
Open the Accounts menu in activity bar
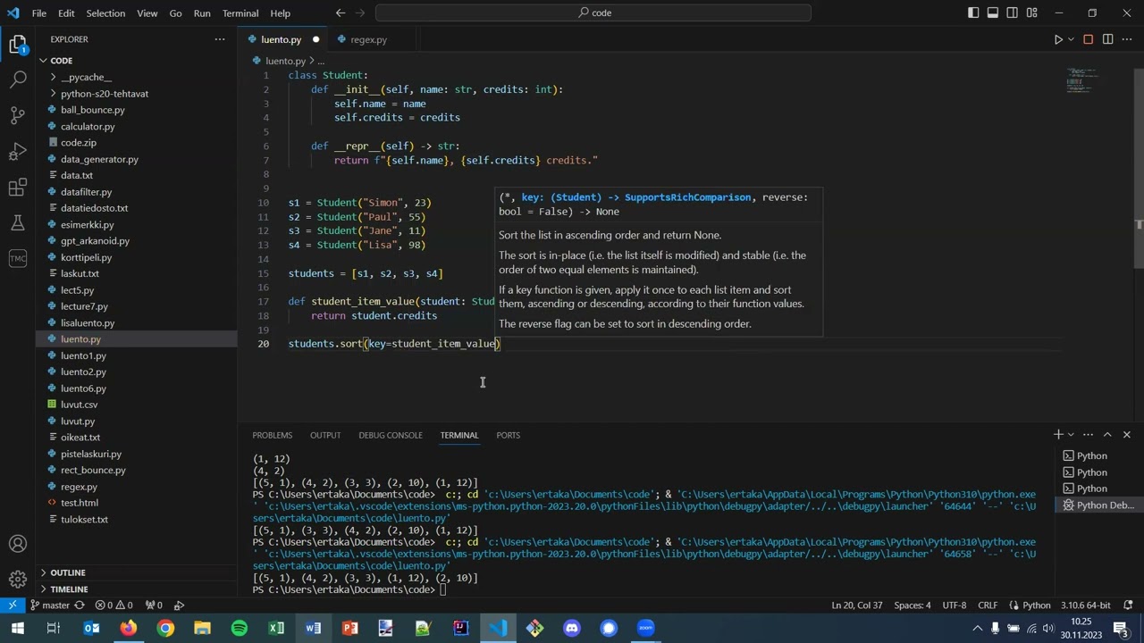coord(18,544)
